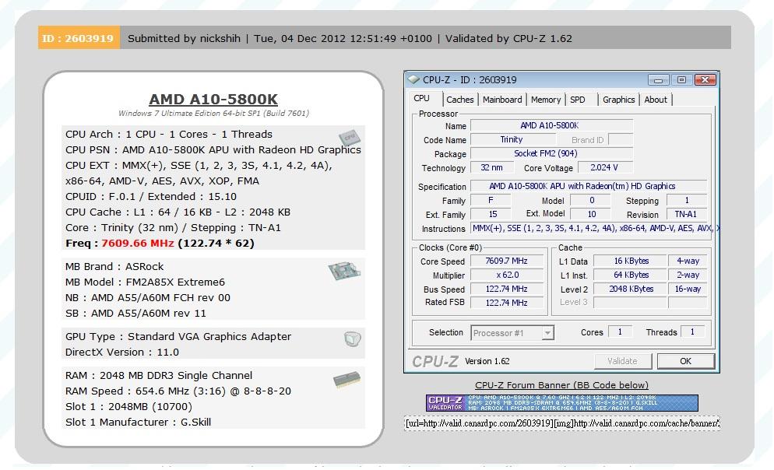Viewport: 774px width, 470px height.
Task: Click the RAM Speed 654.6 MHz line
Action: [178, 391]
